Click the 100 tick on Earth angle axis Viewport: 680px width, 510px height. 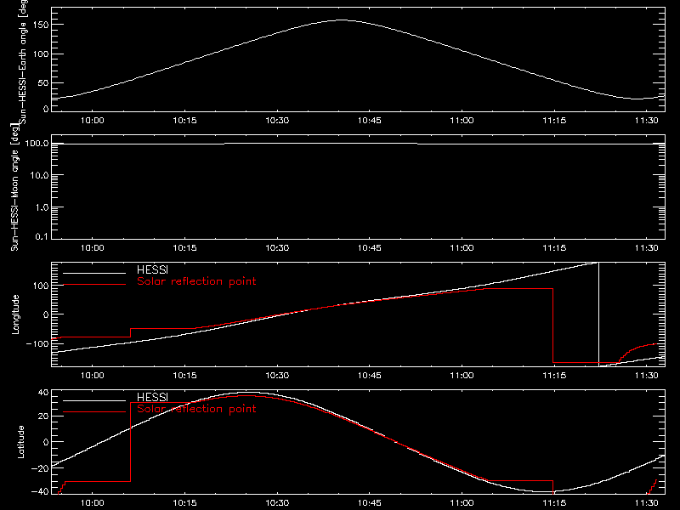41,54
